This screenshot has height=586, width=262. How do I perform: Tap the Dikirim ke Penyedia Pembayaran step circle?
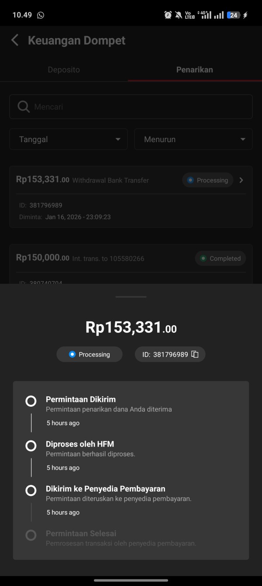(31, 490)
